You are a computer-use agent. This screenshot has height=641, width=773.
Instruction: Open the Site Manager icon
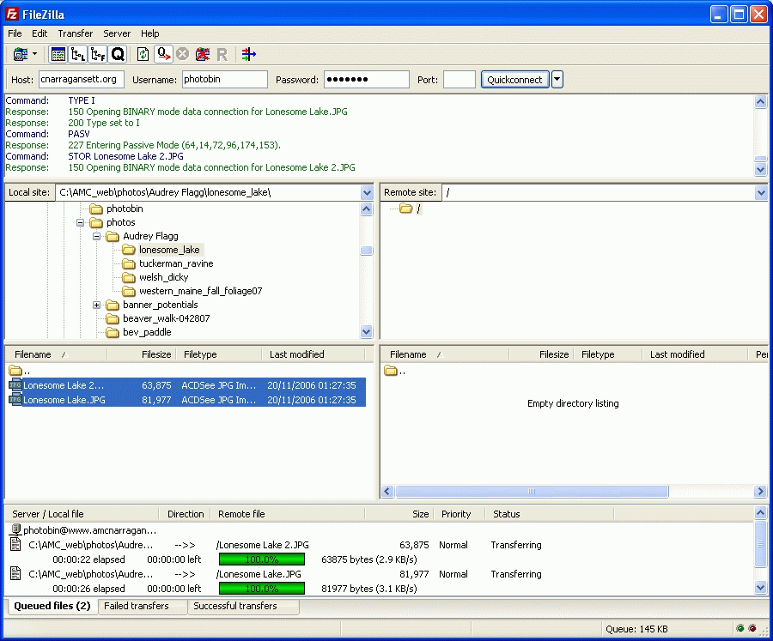[21, 54]
